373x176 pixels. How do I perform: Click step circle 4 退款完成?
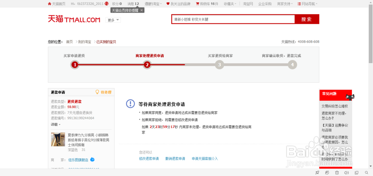click(x=292, y=65)
